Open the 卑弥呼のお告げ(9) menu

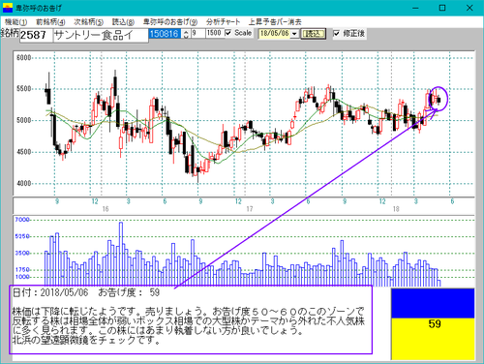170,22
